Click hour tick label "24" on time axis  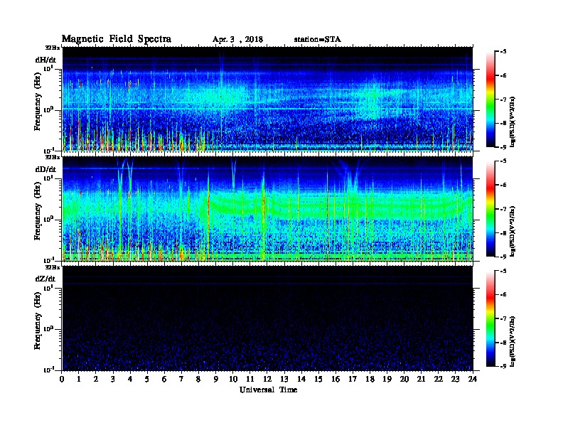click(473, 380)
